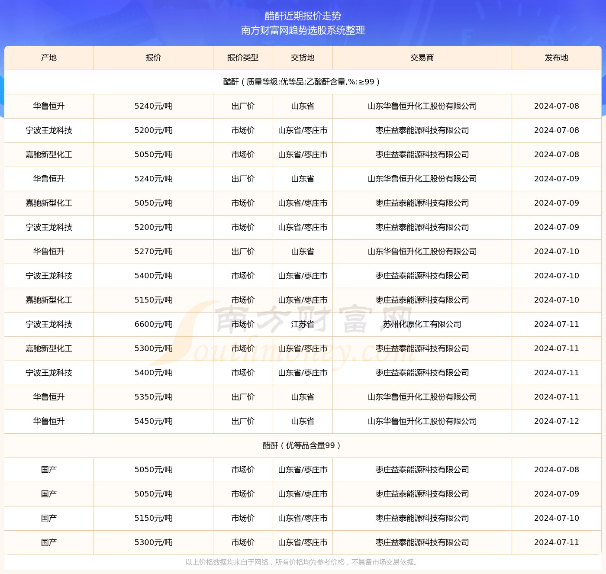Select the 5270元/吨 price cell
Viewport: 606px width, 574px height.
[153, 252]
